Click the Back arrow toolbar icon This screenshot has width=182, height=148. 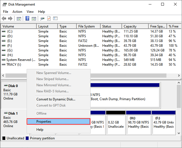4,19
